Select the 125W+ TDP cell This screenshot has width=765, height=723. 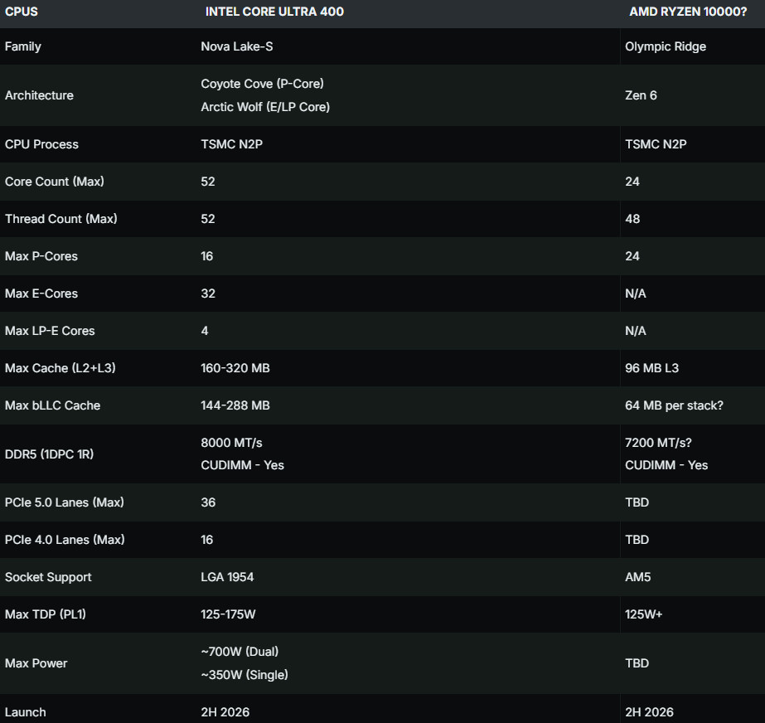coord(643,614)
